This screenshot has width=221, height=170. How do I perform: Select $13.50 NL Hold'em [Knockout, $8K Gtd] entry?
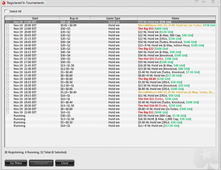[x=164, y=69]
